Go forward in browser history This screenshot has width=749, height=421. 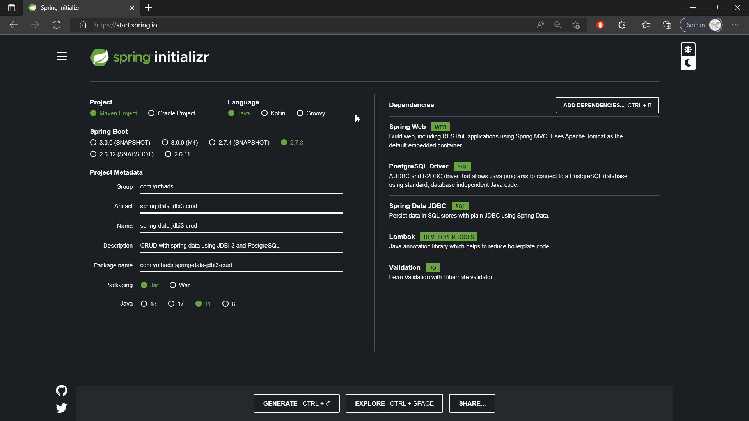point(35,25)
